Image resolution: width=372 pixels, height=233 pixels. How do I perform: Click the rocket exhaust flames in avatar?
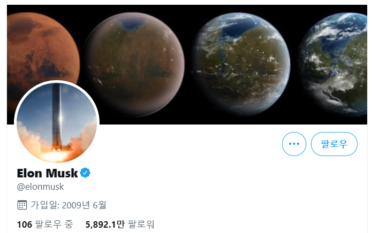point(56,156)
